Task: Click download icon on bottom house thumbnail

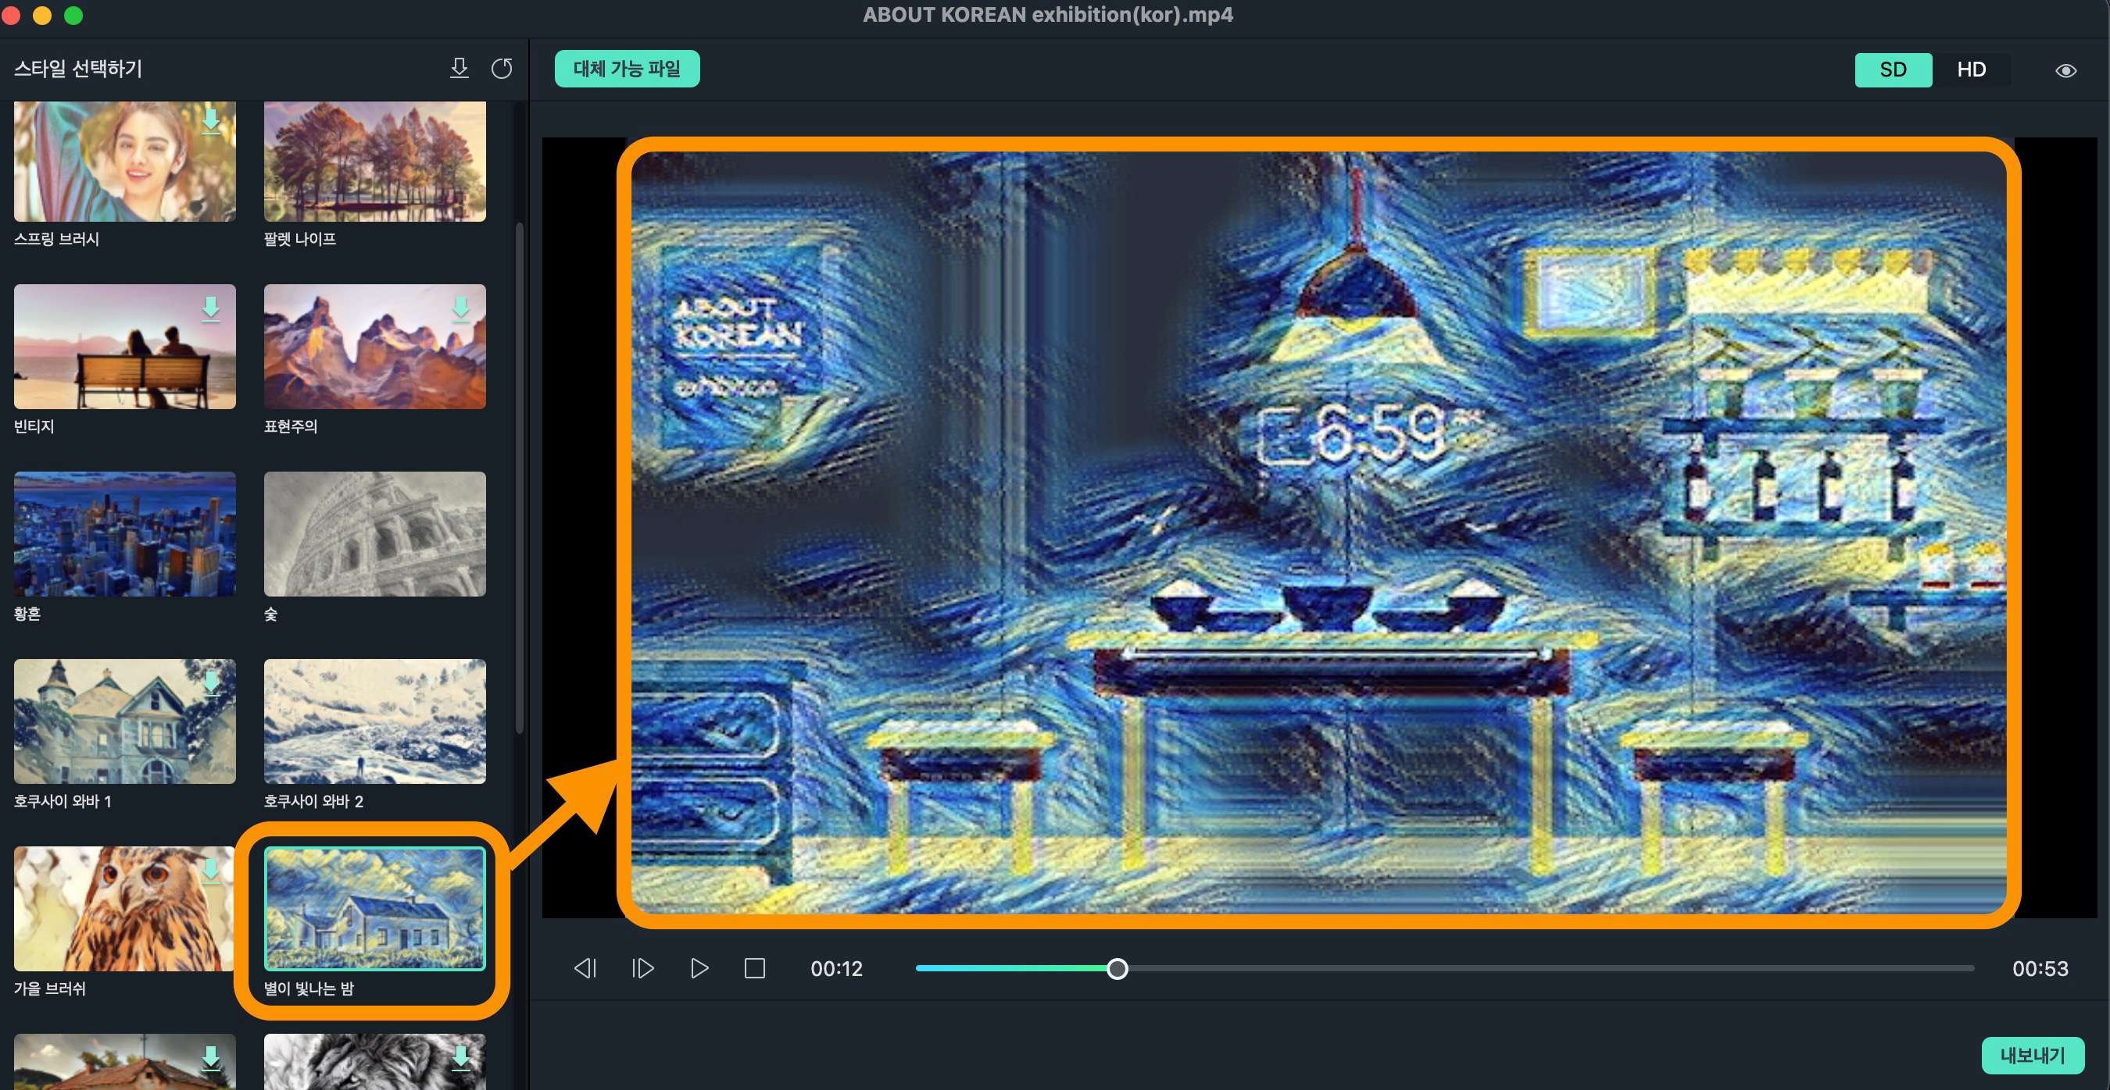Action: tap(211, 1058)
